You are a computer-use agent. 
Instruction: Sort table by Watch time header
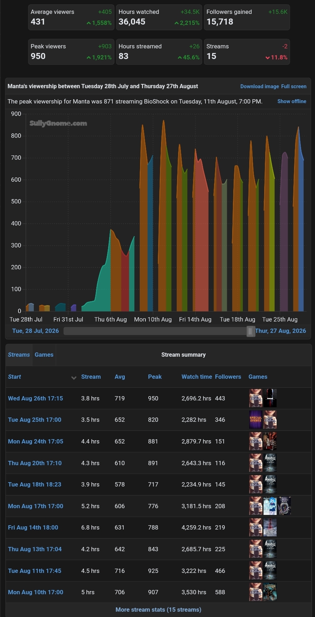pos(197,377)
